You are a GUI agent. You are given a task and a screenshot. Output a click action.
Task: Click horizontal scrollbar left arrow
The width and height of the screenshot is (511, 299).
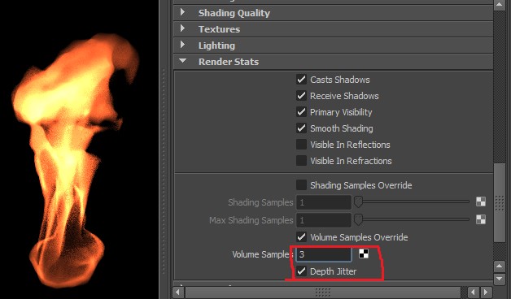coord(177,292)
